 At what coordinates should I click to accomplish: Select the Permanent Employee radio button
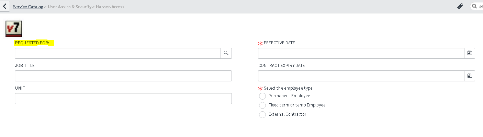tap(262, 96)
